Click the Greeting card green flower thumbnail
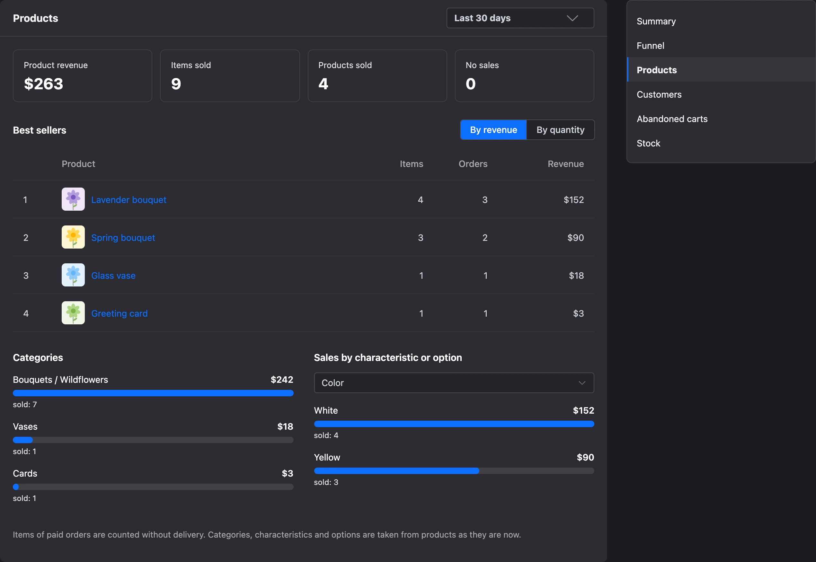This screenshot has width=816, height=562. (73, 313)
